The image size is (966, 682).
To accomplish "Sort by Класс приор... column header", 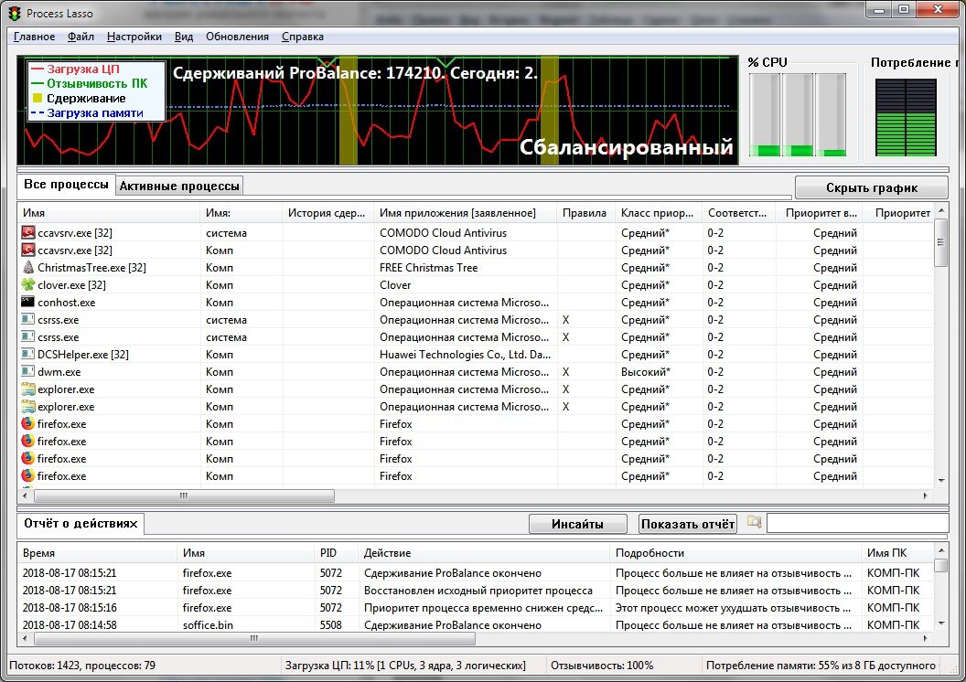I will pos(658,213).
